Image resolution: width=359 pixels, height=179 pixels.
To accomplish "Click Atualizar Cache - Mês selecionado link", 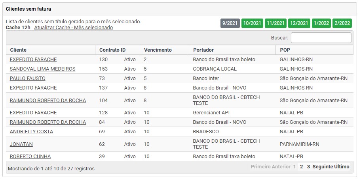I will point(73,28).
